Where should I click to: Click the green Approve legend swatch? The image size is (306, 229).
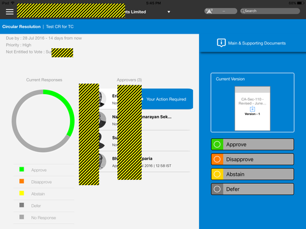[x=22, y=169]
